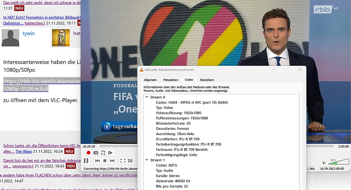This screenshot has width=351, height=190.
Task: Click NEU badge beside winnigorny1 post
Action: point(71,166)
